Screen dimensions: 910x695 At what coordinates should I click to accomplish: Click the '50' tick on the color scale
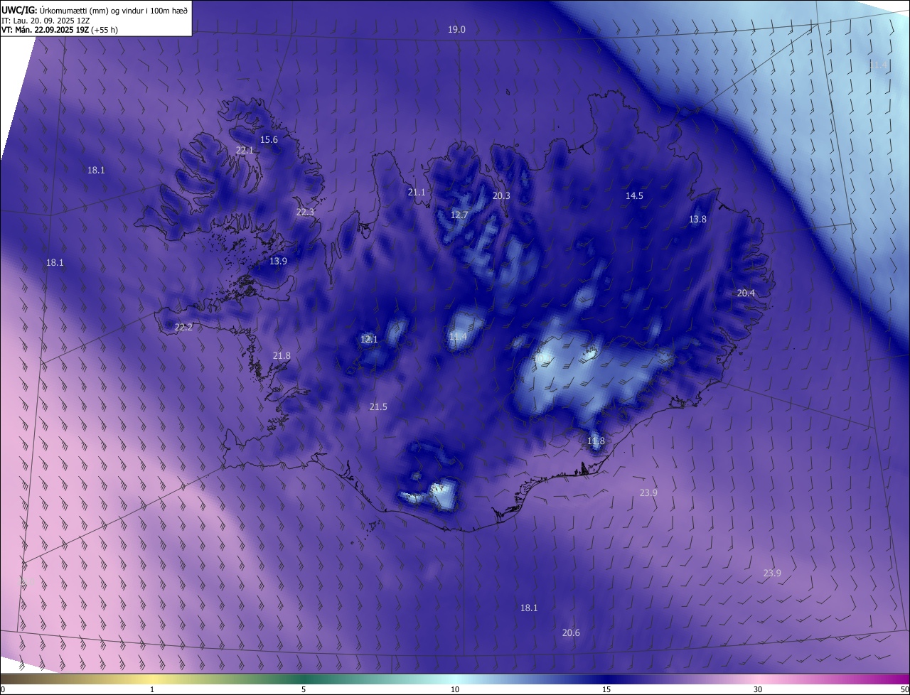click(904, 689)
